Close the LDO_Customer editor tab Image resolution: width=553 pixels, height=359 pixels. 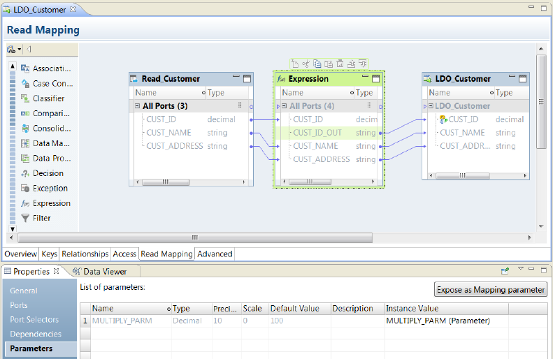coord(73,9)
